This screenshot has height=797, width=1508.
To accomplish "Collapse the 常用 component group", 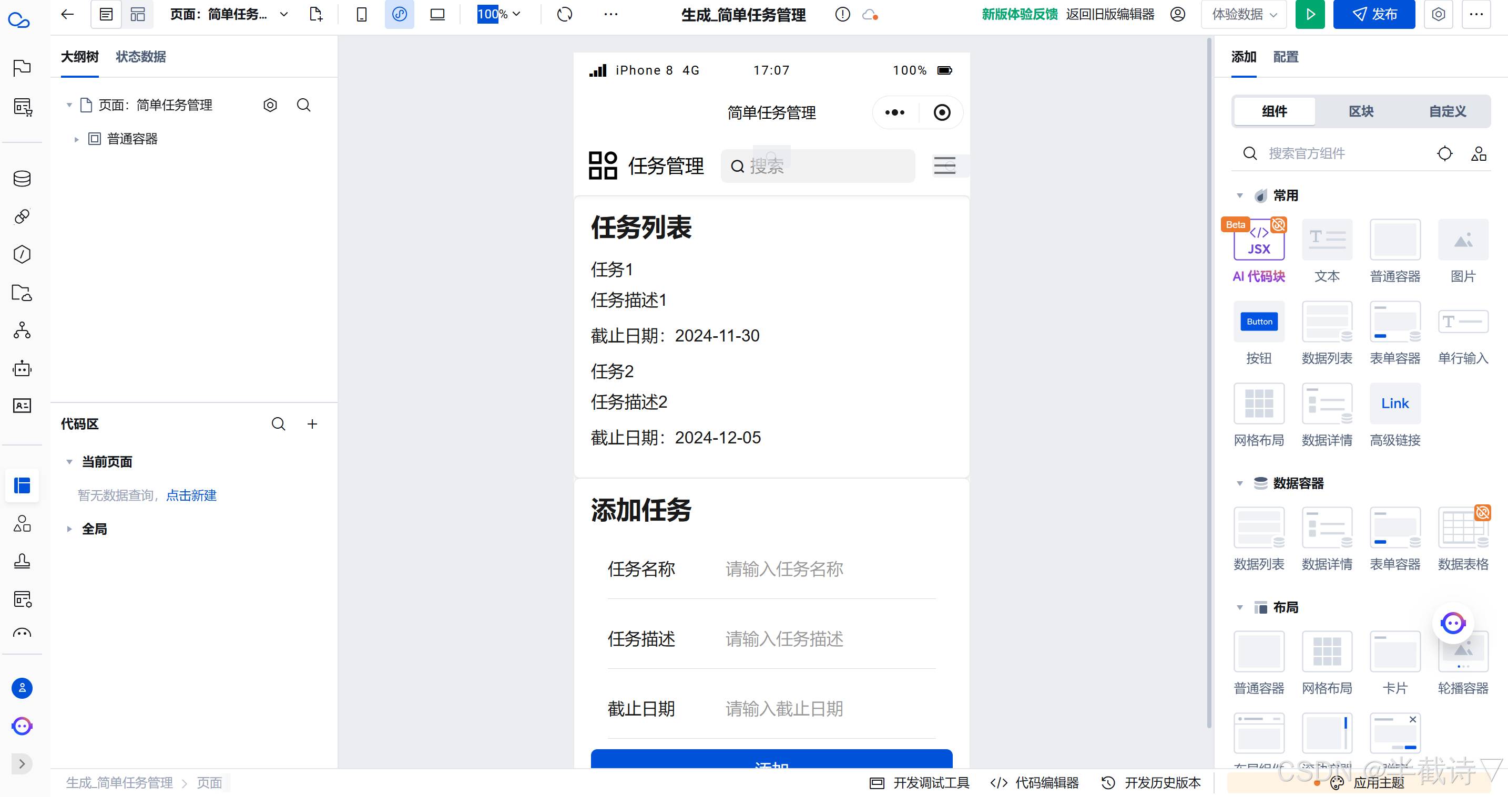I will 1239,196.
